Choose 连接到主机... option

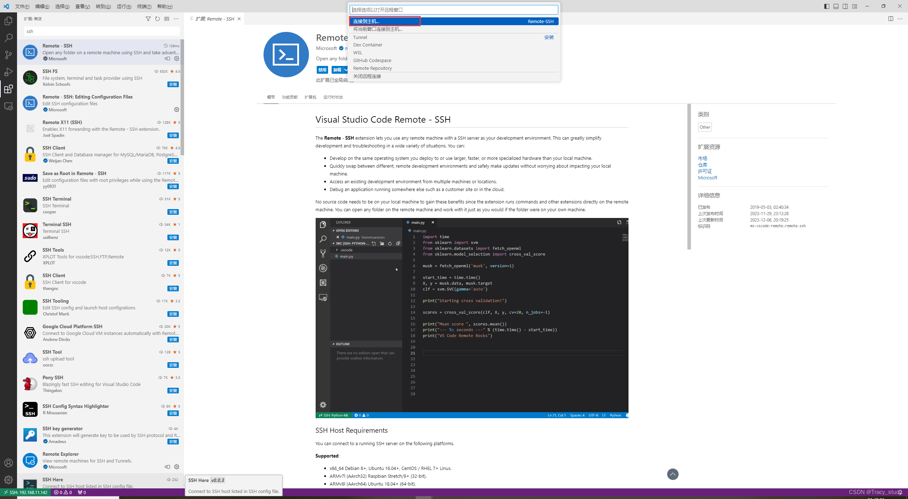[454, 21]
